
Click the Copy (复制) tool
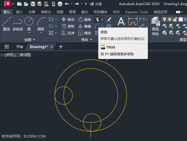[x=68, y=26]
